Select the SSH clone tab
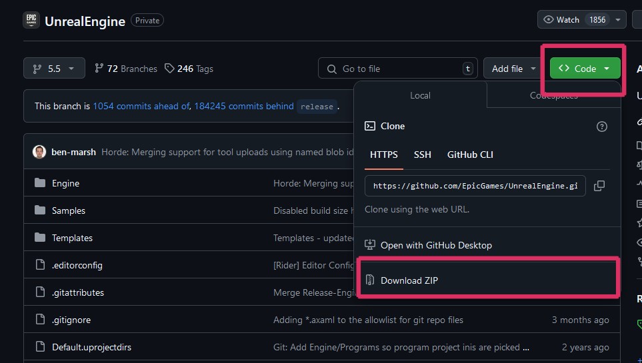Image resolution: width=642 pixels, height=363 pixels. (x=422, y=155)
